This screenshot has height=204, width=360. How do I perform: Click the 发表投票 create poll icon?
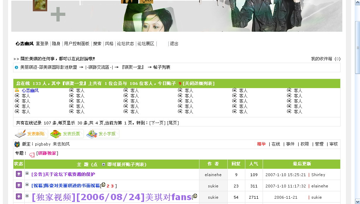(x=56, y=134)
